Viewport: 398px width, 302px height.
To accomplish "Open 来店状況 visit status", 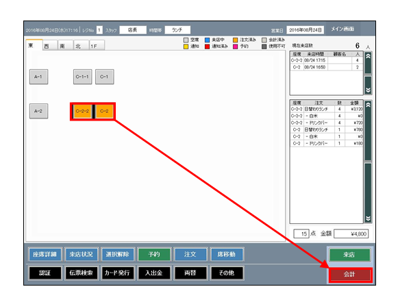I will [x=82, y=254].
